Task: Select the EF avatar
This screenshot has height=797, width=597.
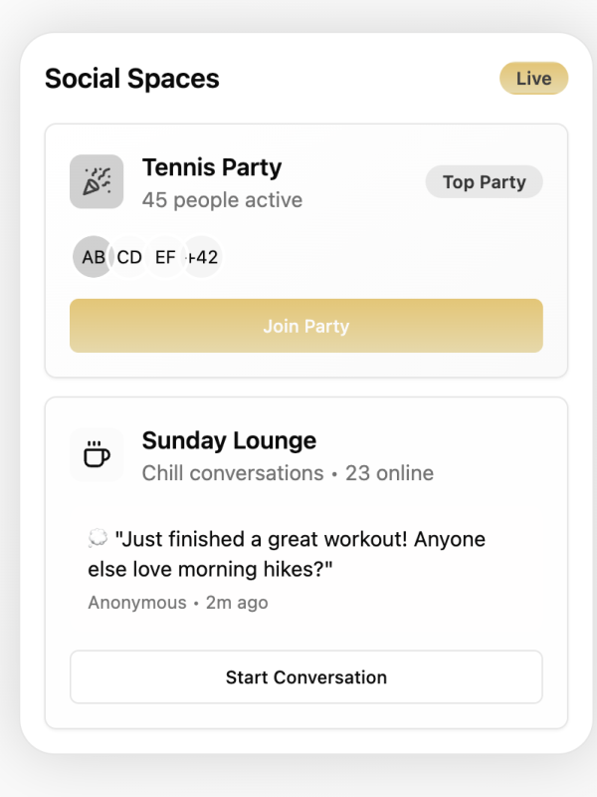Action: [x=165, y=257]
